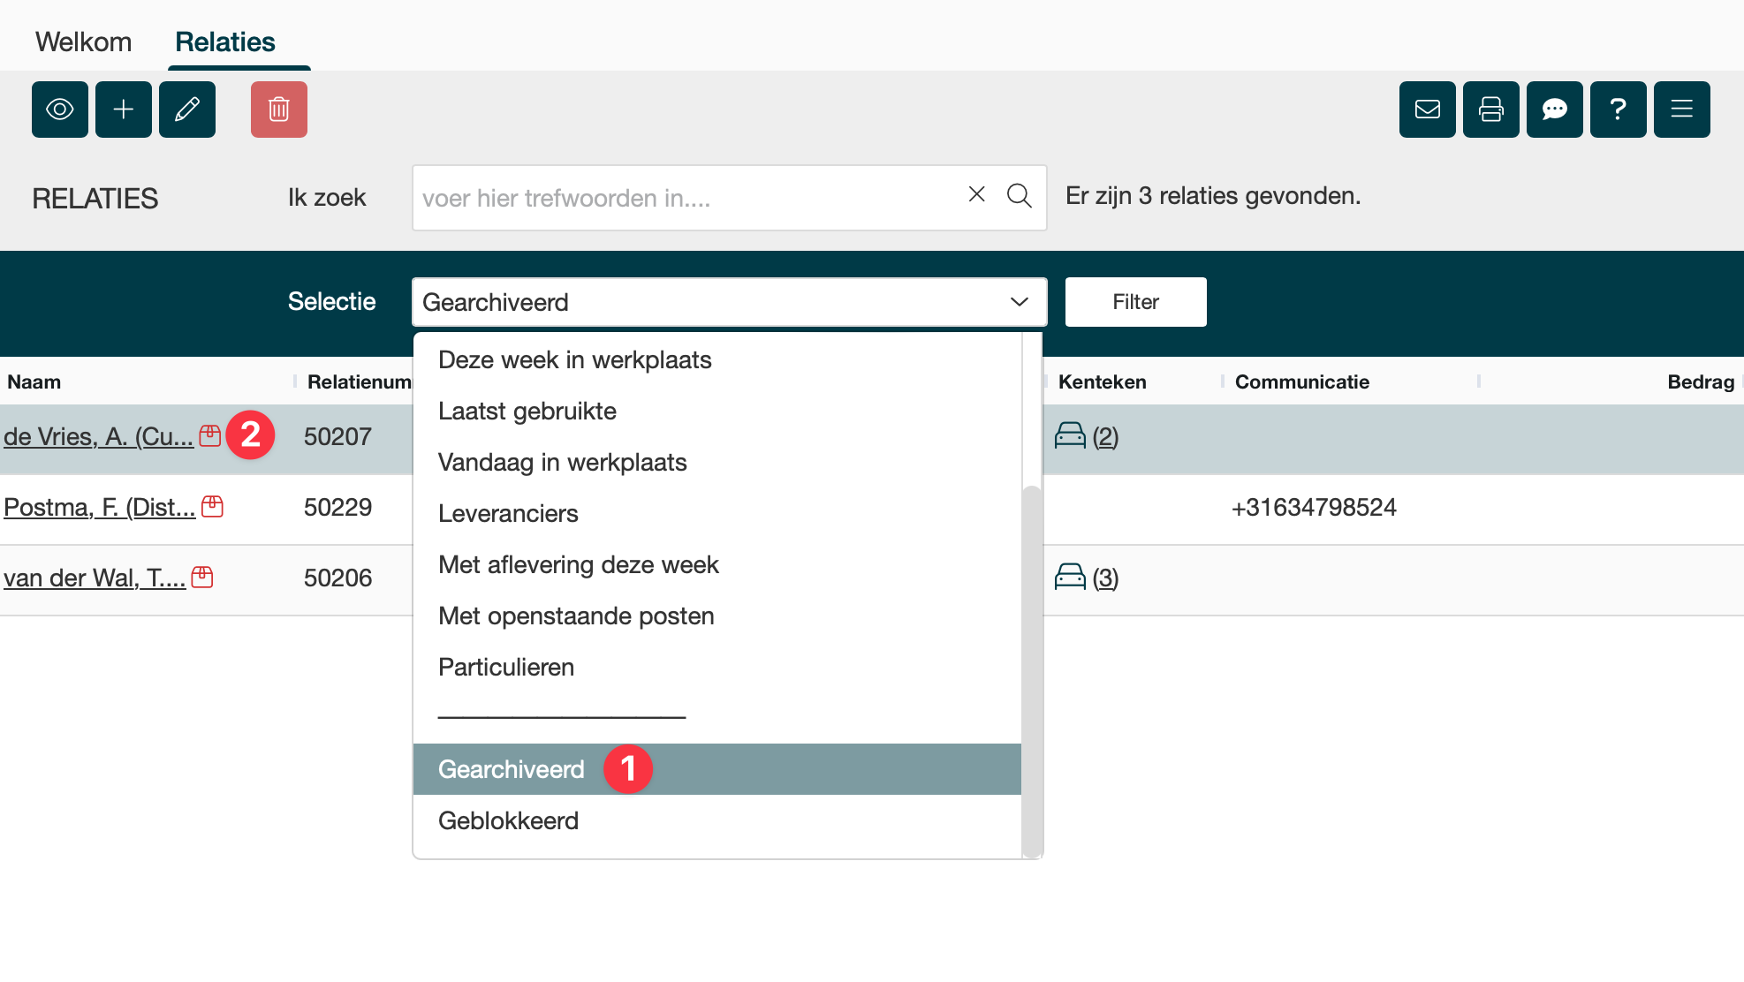Click the trefwoorden search input field

click(x=689, y=198)
